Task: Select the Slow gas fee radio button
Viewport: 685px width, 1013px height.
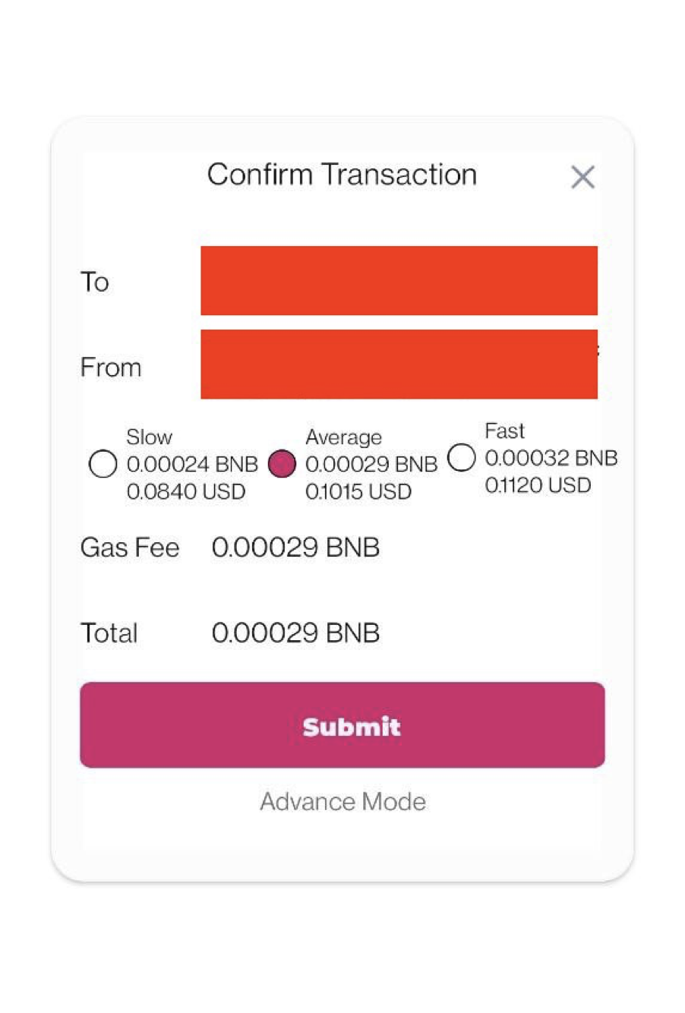Action: (103, 463)
